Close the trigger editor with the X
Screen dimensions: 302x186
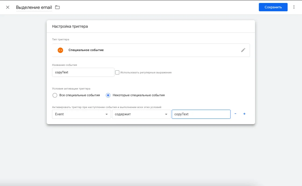pos(8,7)
